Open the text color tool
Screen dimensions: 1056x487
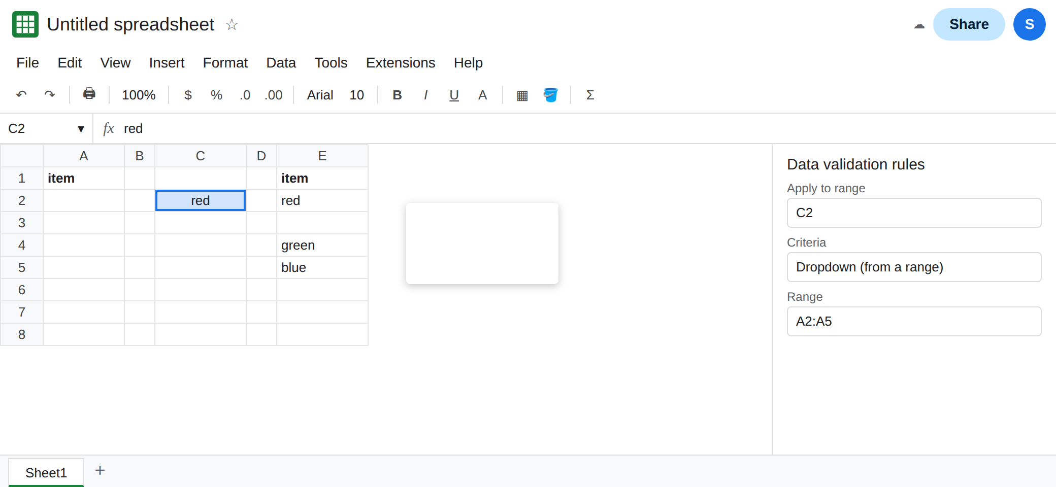482,95
